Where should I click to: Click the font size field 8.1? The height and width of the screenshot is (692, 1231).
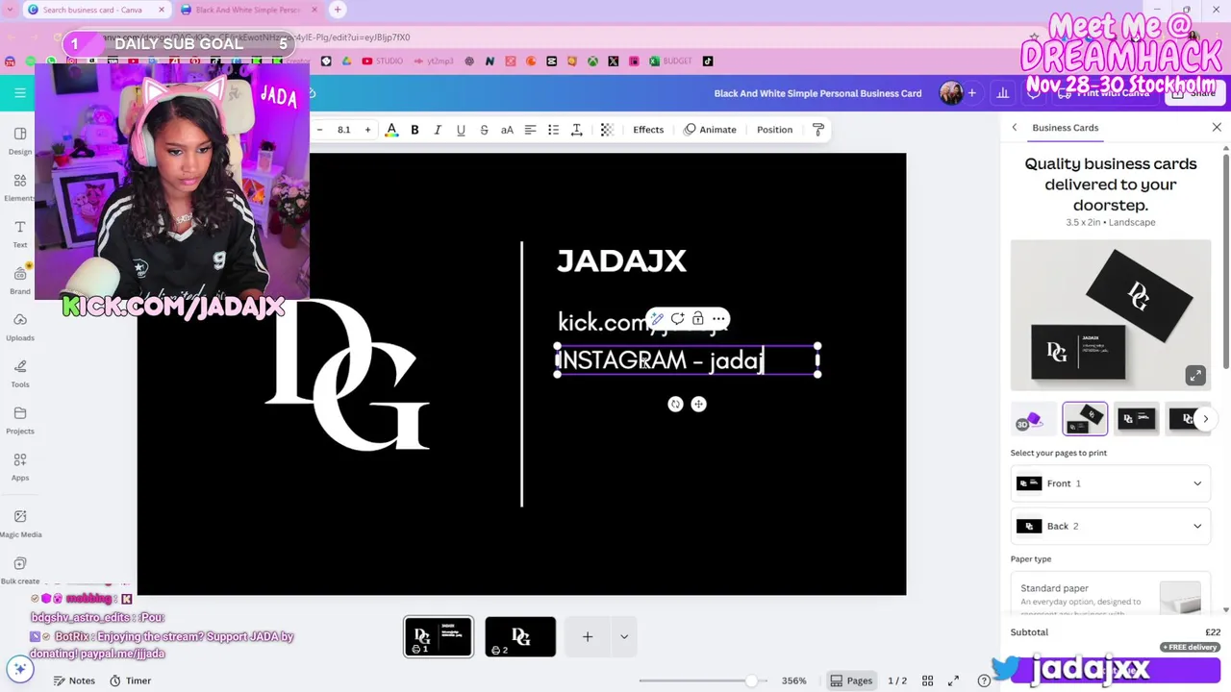[343, 130]
